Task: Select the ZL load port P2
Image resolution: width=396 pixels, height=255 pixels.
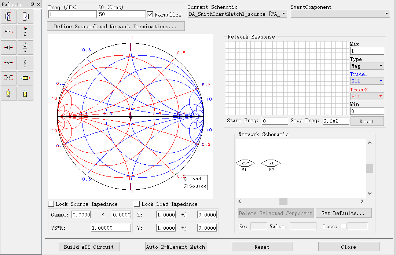Action: (271, 163)
